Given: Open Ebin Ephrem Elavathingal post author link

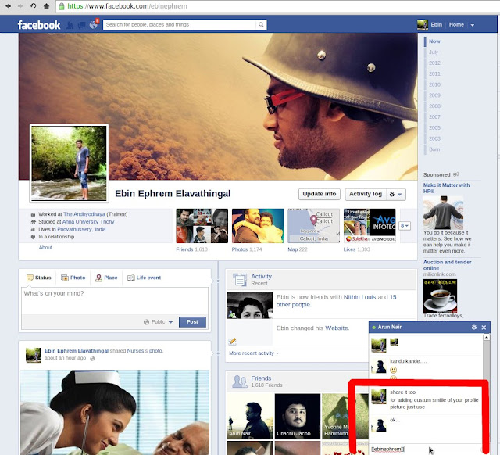Looking at the screenshot, I should 77,351.
